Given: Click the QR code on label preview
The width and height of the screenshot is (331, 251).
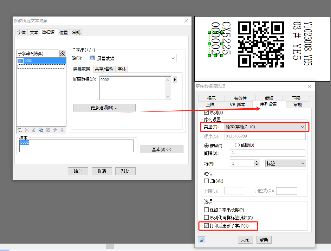Looking at the screenshot, I should [x=261, y=44].
